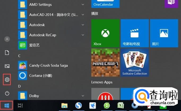Screen dimensions: 181x111
Task: Open Microsoft Solitaire Collection tile
Action: 135,63
